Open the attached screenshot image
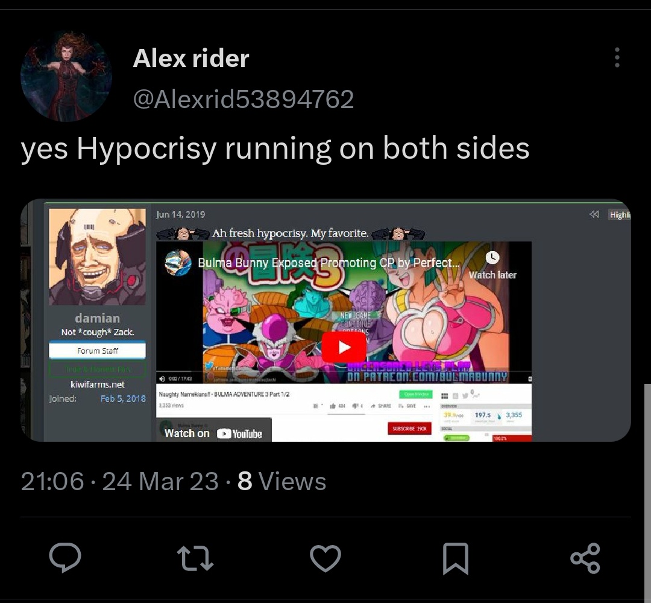 click(x=325, y=321)
